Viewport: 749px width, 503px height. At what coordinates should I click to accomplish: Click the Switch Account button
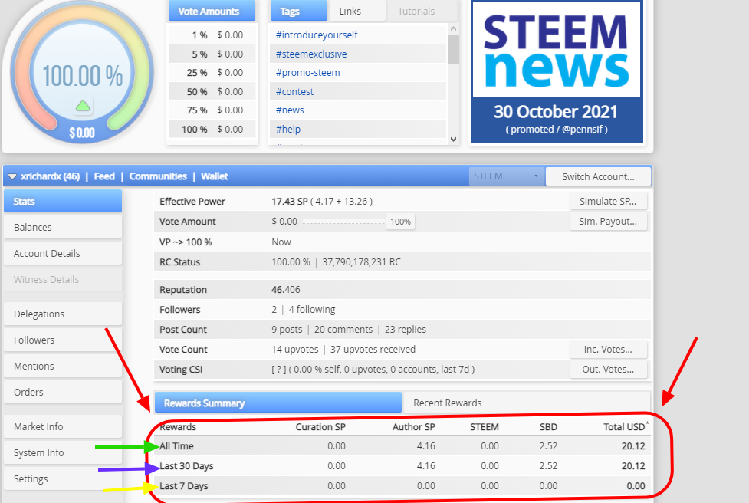pyautogui.click(x=598, y=176)
